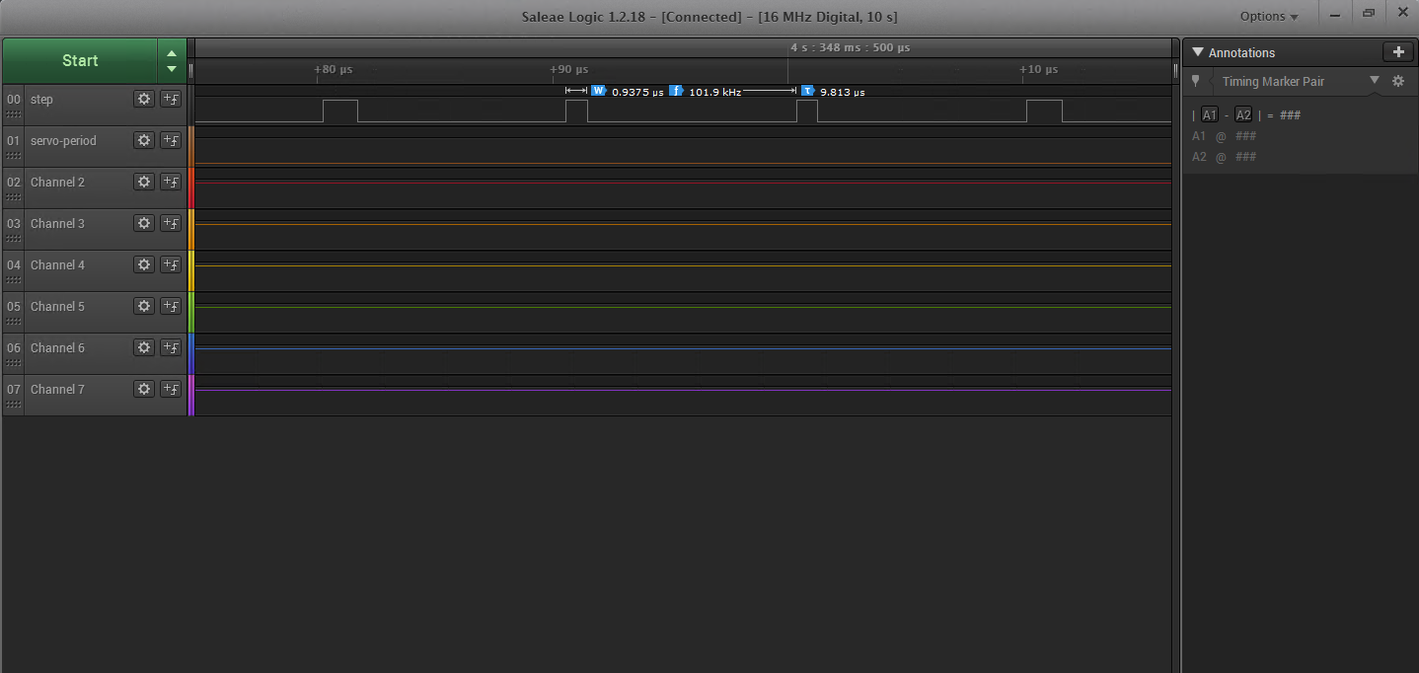The image size is (1419, 673).
Task: Open settings gear for the step channel
Action: pyautogui.click(x=144, y=99)
